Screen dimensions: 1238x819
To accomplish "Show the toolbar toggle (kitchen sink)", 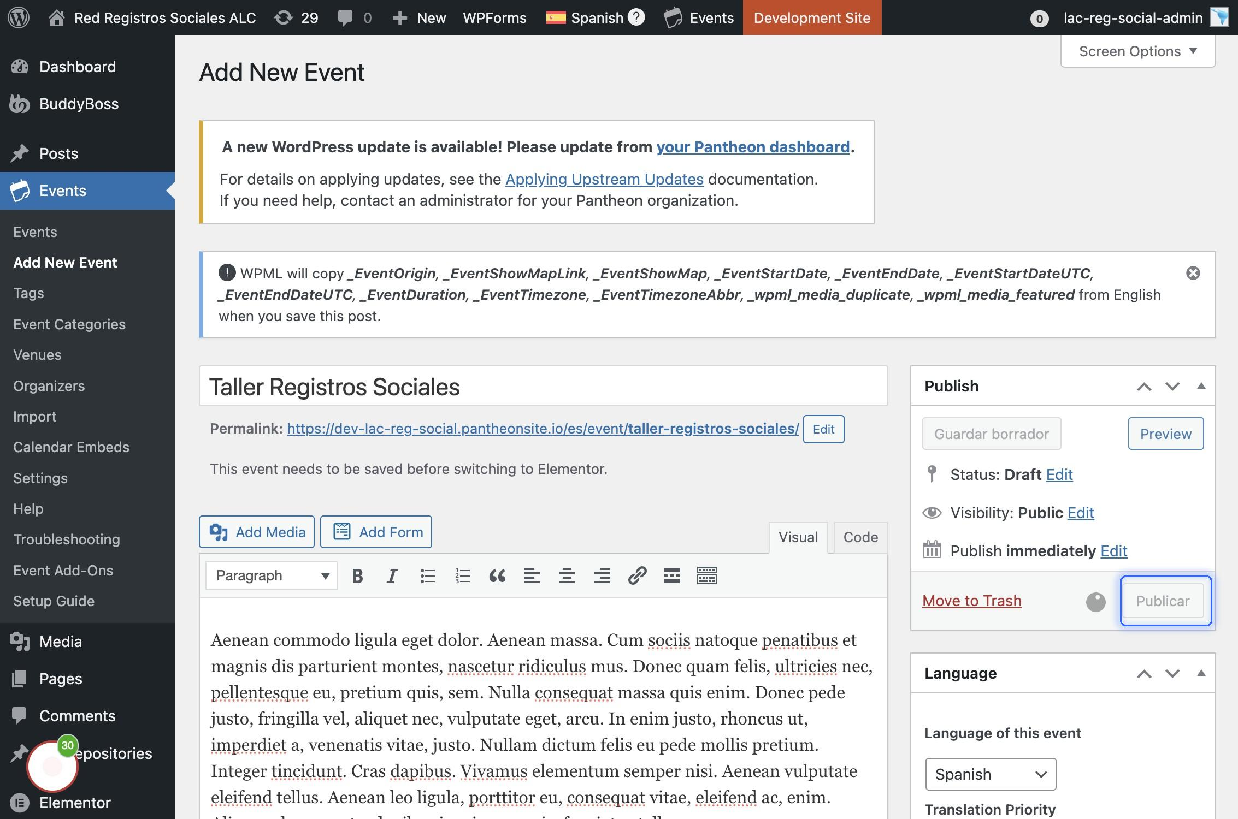I will [706, 575].
